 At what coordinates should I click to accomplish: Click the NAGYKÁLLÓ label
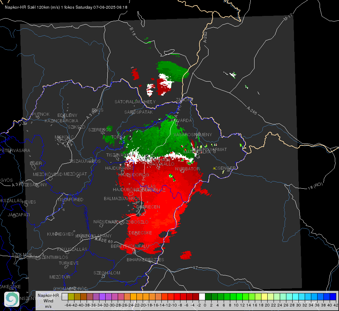(161, 164)
